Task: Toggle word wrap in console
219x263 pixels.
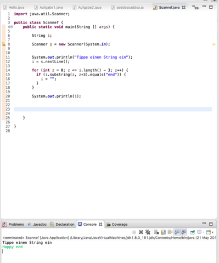Action: [x=170, y=232]
